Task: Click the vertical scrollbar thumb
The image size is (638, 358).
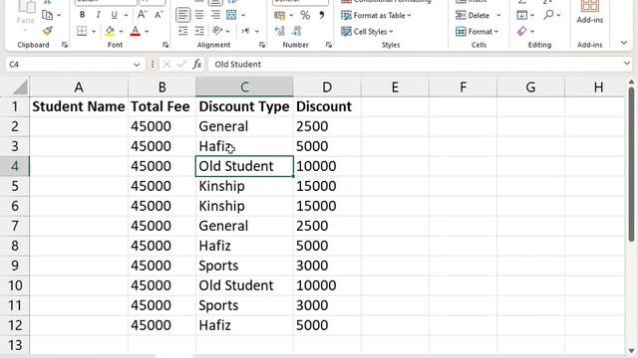Action: (x=631, y=164)
